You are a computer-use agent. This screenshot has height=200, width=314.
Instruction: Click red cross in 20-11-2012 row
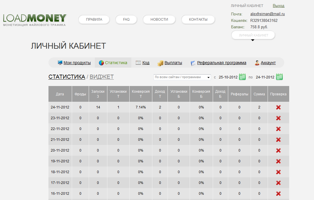pyautogui.click(x=278, y=151)
